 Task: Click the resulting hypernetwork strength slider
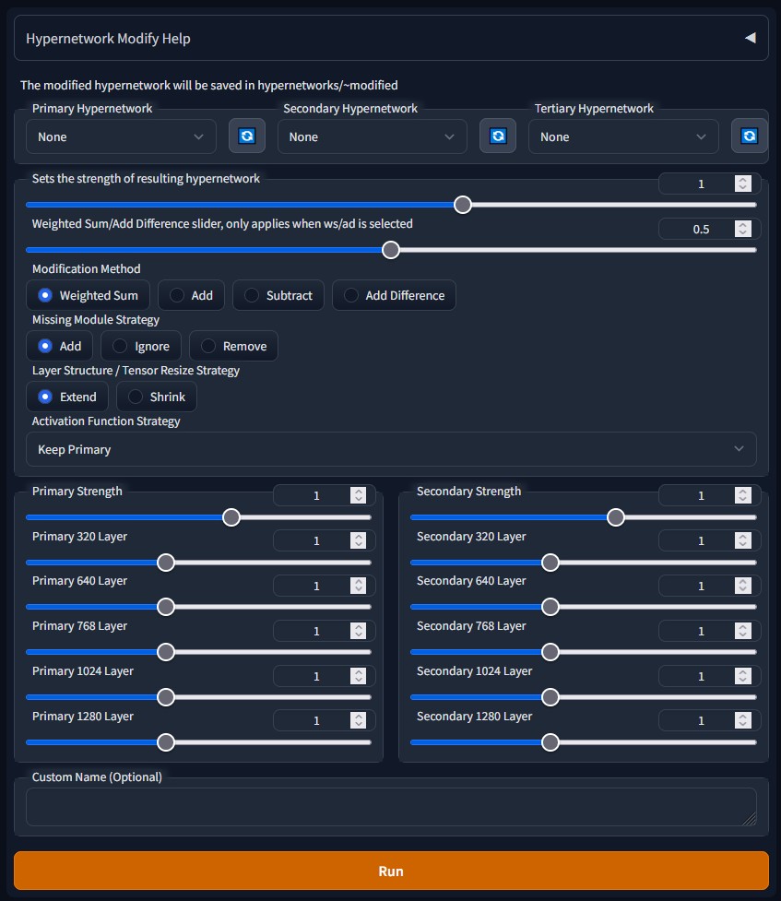coord(391,205)
